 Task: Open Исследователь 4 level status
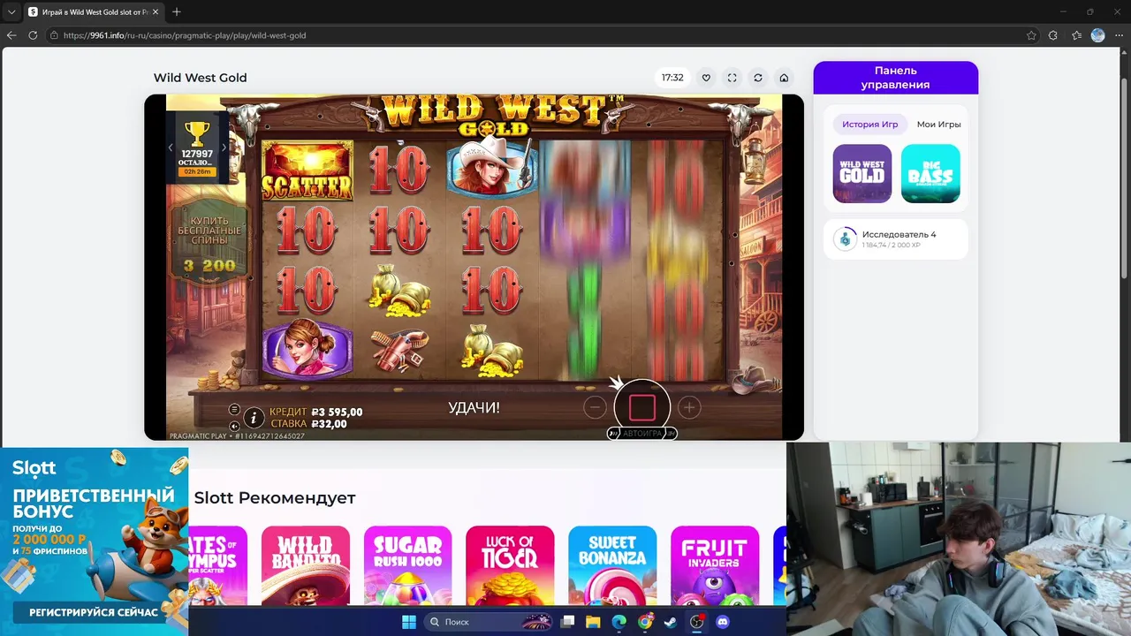coord(896,238)
